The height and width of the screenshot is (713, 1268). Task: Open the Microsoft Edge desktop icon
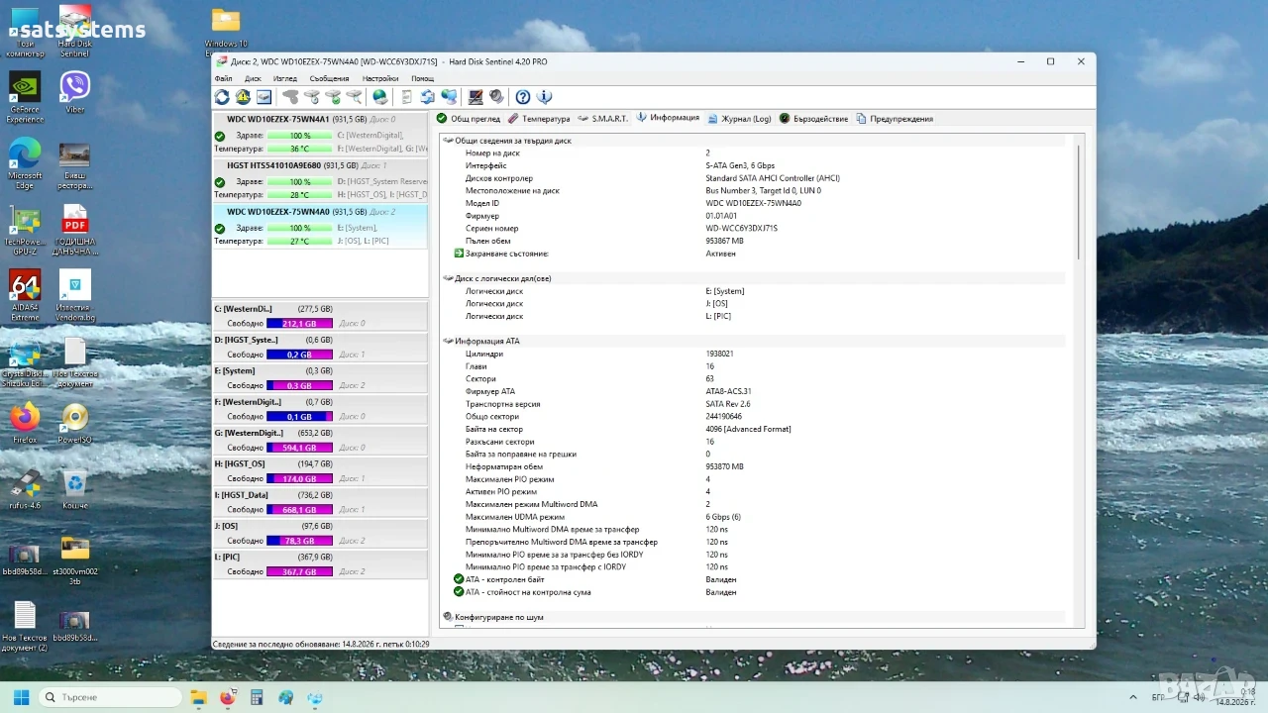coord(25,163)
